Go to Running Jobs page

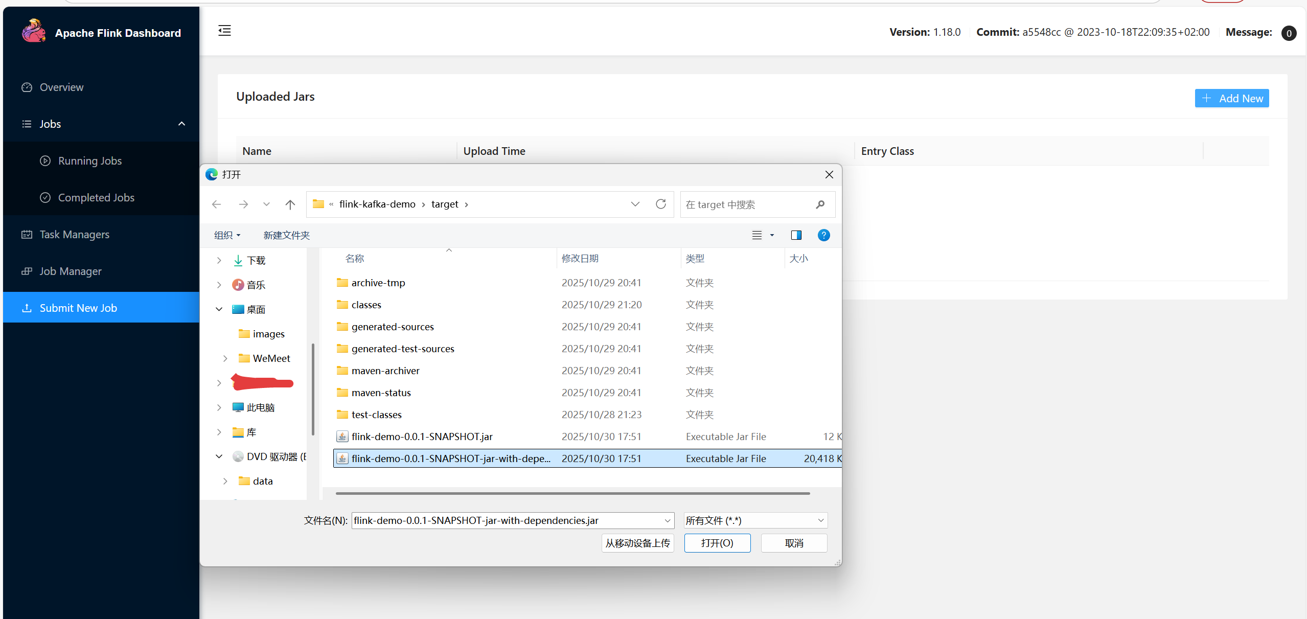click(x=90, y=161)
